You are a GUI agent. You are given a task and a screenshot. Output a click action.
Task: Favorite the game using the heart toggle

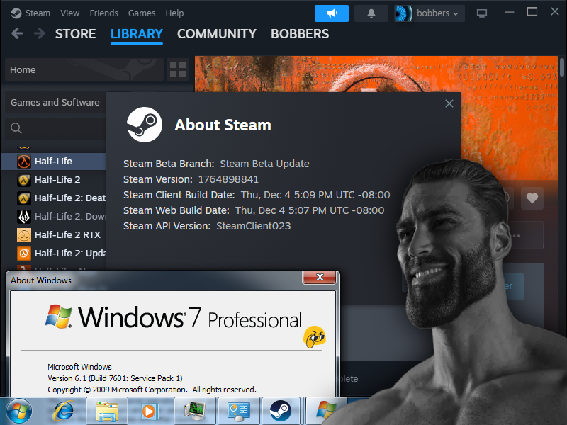[532, 198]
